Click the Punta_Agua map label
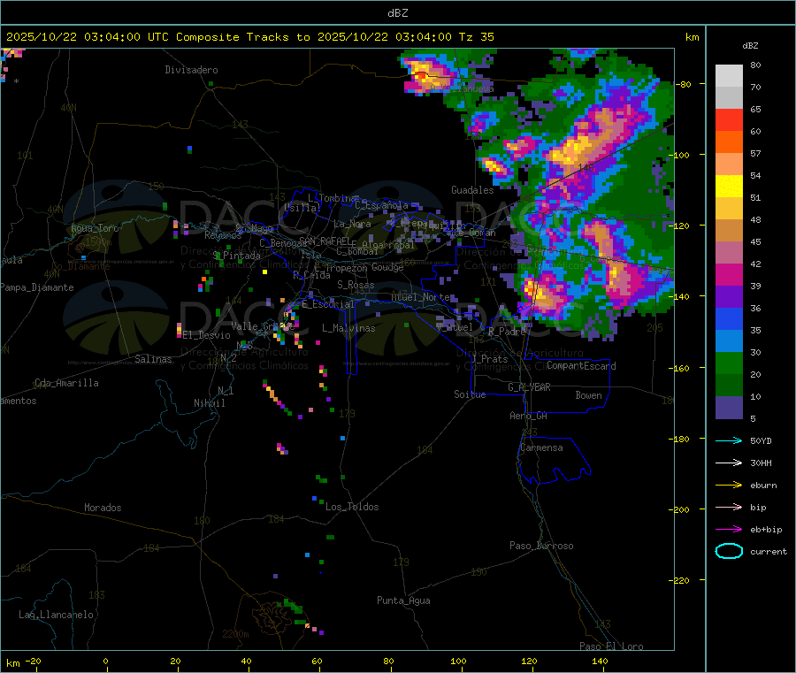 (403, 601)
